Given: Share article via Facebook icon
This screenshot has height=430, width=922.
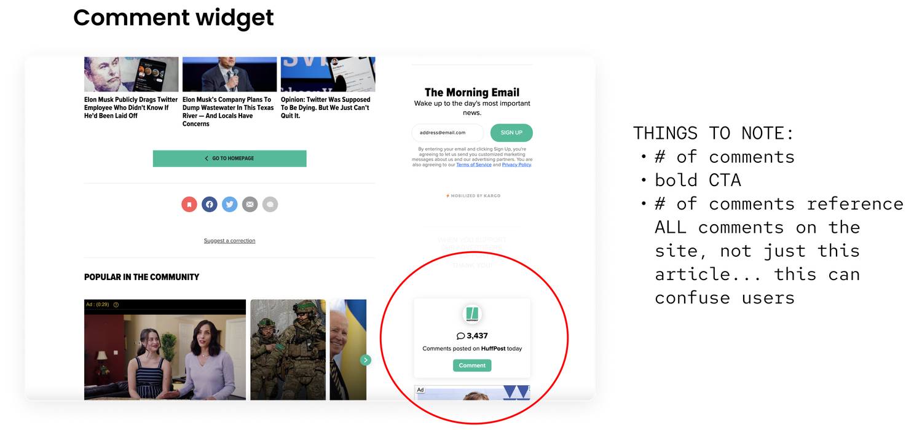Looking at the screenshot, I should 210,204.
